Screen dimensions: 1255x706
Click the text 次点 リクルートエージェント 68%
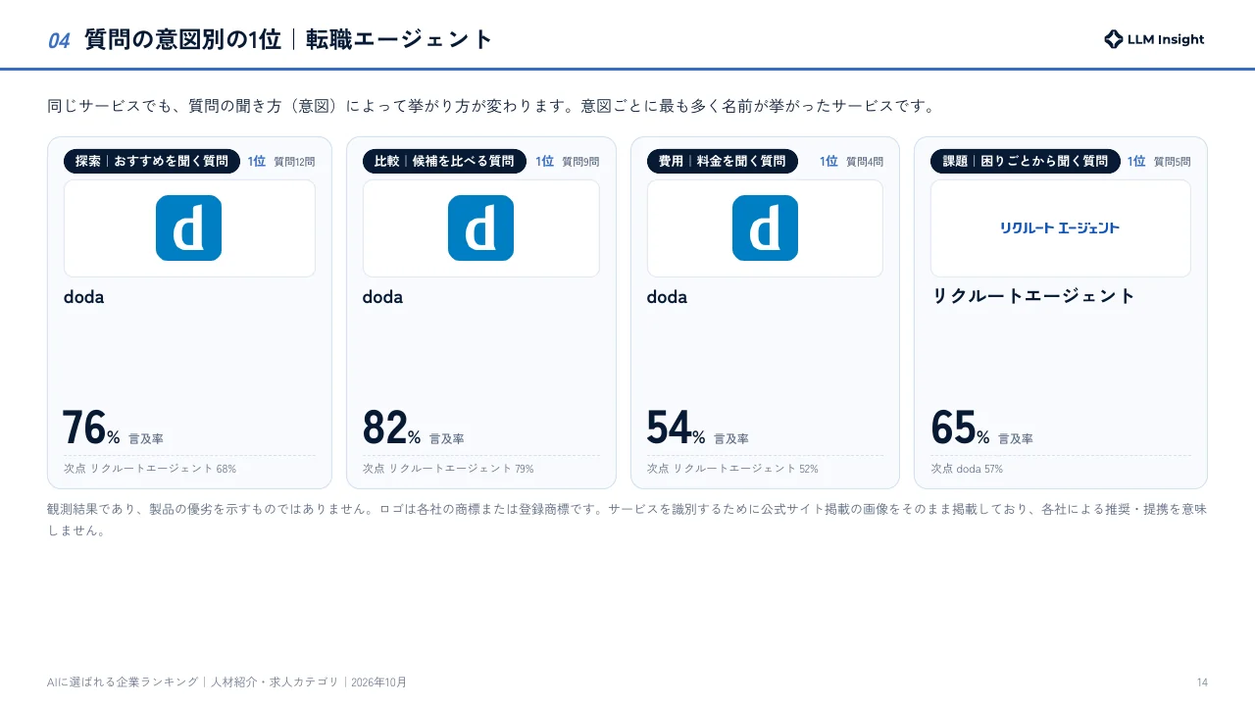(150, 469)
